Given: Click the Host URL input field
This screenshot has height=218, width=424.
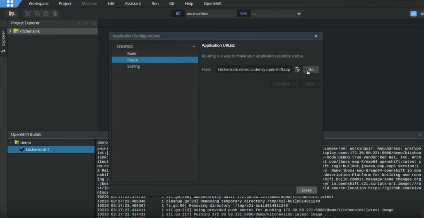Looking at the screenshot, I should [x=254, y=69].
